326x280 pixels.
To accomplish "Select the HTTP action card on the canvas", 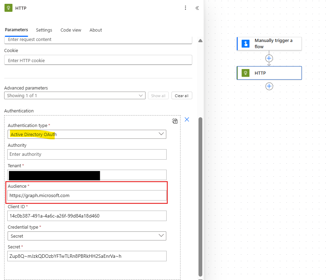I will [x=270, y=73].
